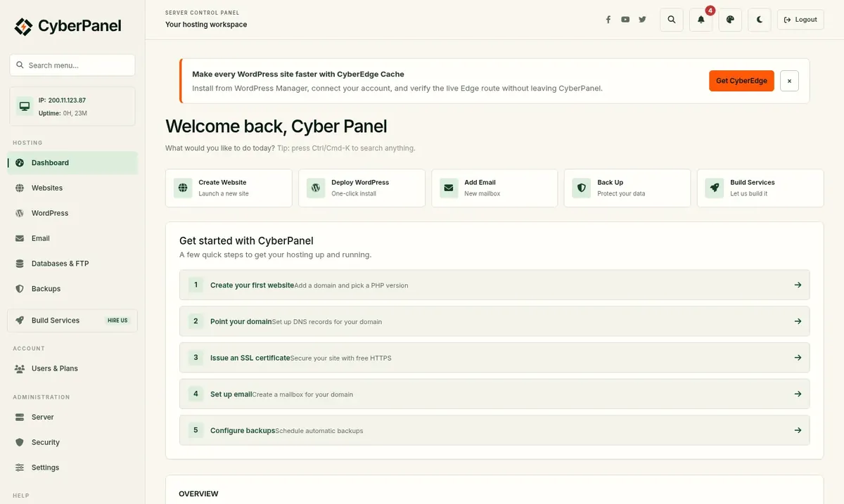This screenshot has height=504, width=844.
Task: Click the CyberPanel logo
Action: coord(68,27)
